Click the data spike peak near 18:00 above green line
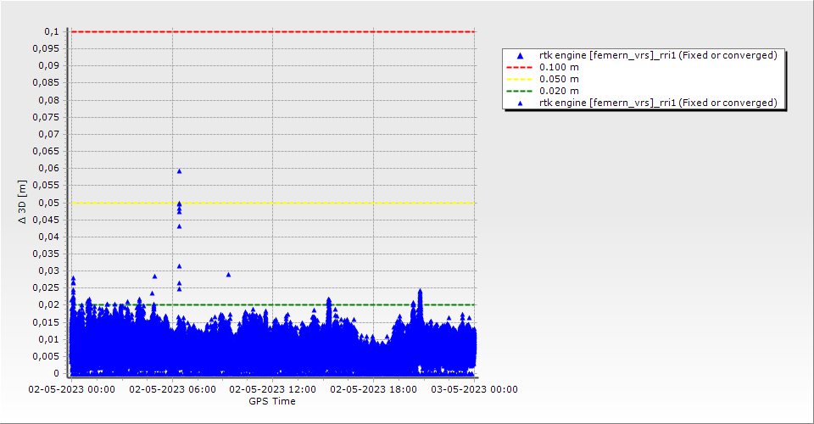This screenshot has width=814, height=424. click(x=420, y=292)
